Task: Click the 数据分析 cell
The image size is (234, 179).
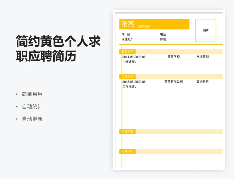Action: point(202,82)
